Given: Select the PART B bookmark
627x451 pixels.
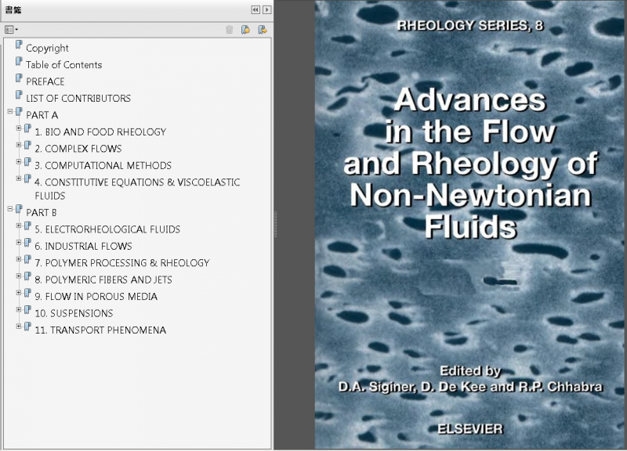Looking at the screenshot, I should pyautogui.click(x=42, y=212).
